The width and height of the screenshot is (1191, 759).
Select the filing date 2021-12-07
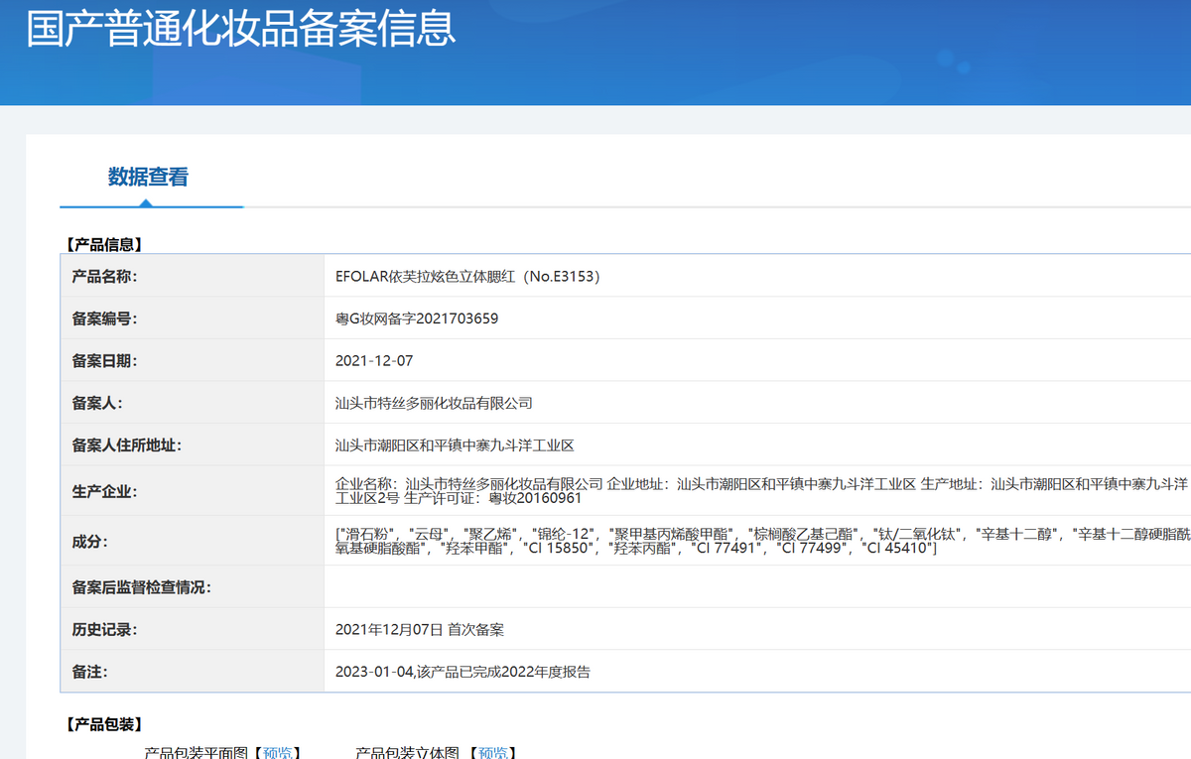point(374,361)
